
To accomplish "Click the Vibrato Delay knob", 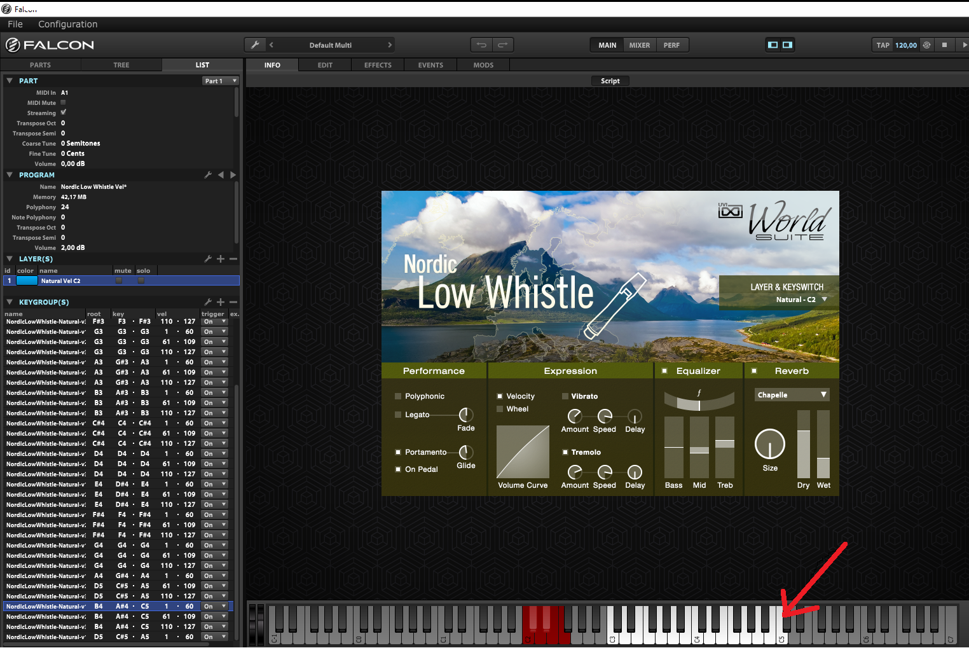I will [x=635, y=416].
